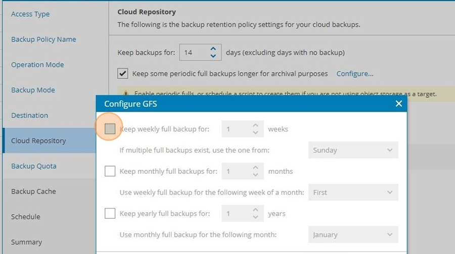Uncheck Keep some periodic full backups longer

[x=122, y=73]
